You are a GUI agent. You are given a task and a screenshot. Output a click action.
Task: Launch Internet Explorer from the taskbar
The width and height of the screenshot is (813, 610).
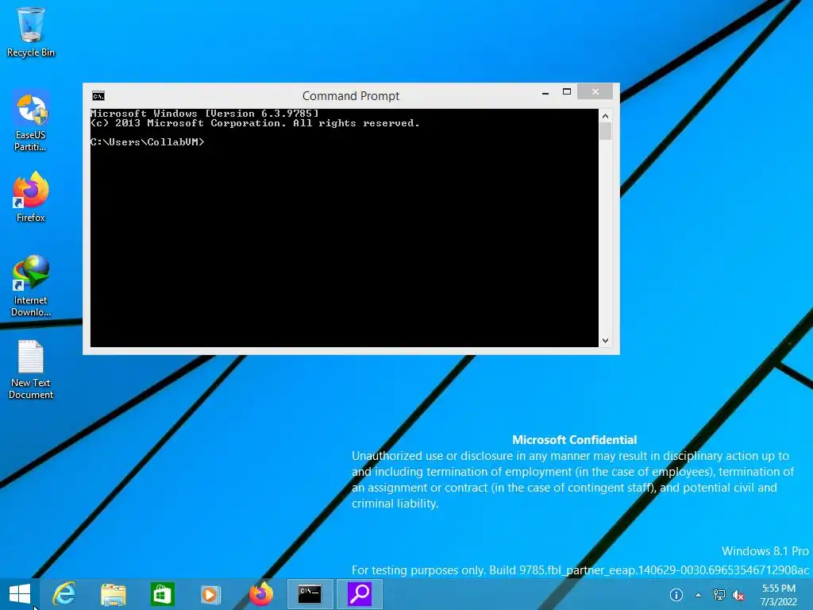pos(64,594)
